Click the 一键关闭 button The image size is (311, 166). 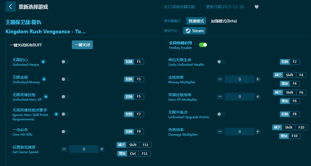click(x=82, y=45)
